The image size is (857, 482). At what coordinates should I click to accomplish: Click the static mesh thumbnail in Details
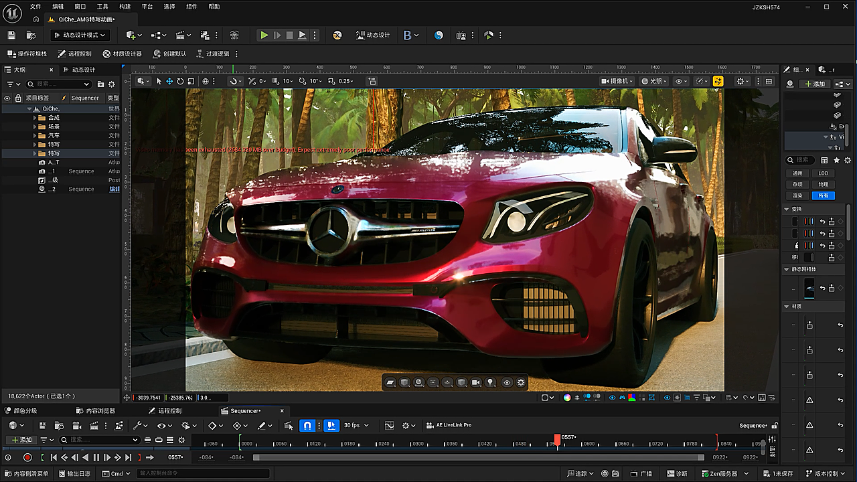(x=809, y=289)
